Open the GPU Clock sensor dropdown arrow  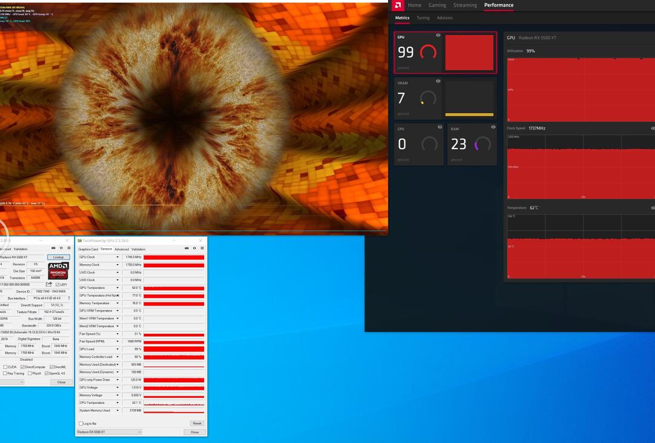(x=117, y=258)
